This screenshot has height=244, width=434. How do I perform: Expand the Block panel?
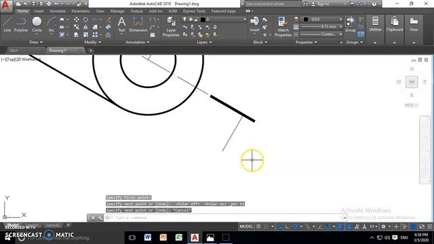(x=260, y=42)
